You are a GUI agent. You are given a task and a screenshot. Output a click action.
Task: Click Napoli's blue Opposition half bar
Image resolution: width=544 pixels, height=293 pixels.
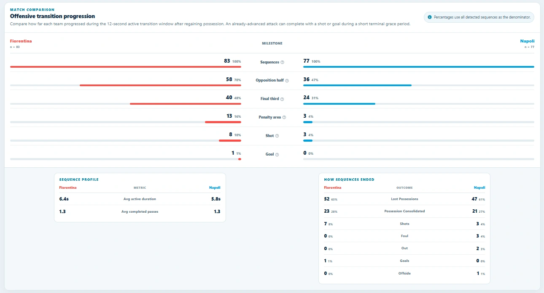coord(357,85)
